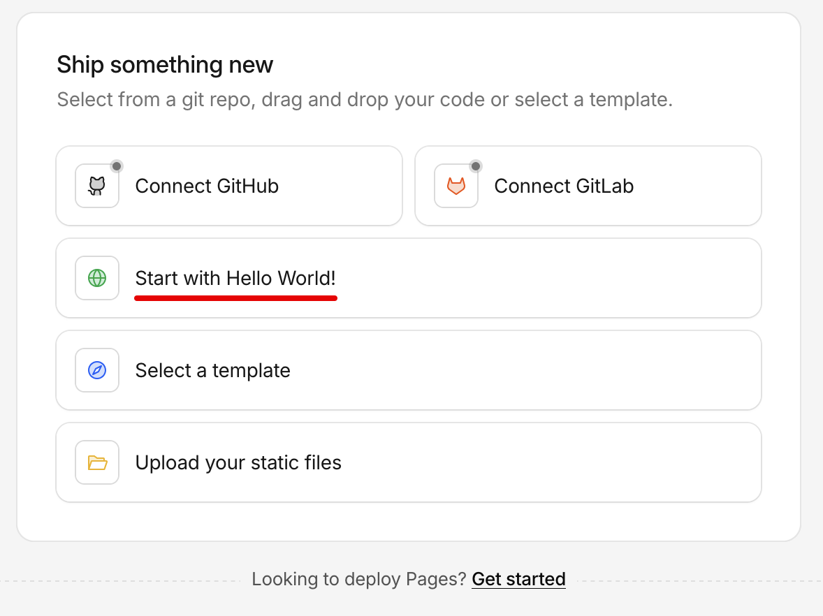823x616 pixels.
Task: Choose Select a template option
Action: (x=212, y=370)
